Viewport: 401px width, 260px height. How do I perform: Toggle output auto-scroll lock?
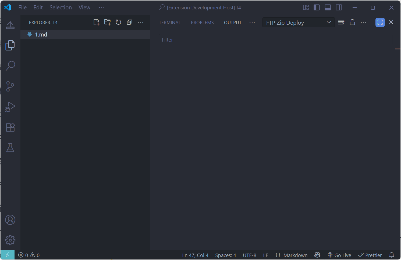point(352,22)
